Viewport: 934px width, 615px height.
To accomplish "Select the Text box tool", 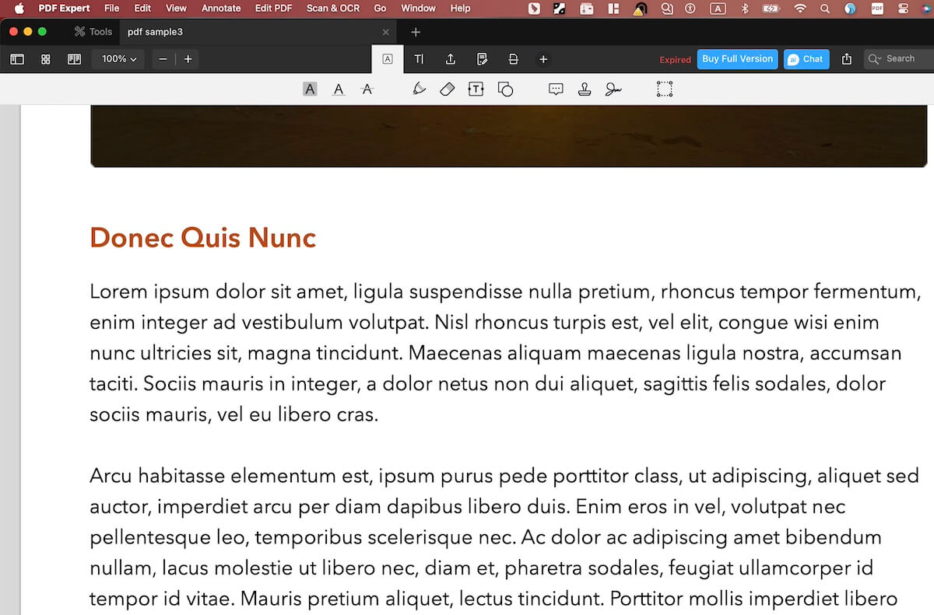I will click(476, 89).
